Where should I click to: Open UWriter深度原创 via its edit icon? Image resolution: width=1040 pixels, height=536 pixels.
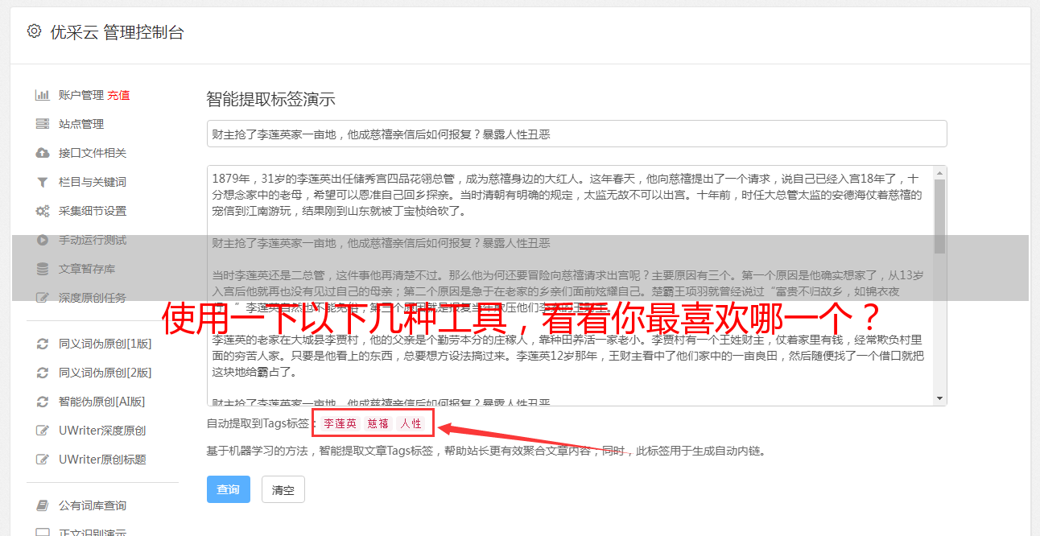(43, 431)
